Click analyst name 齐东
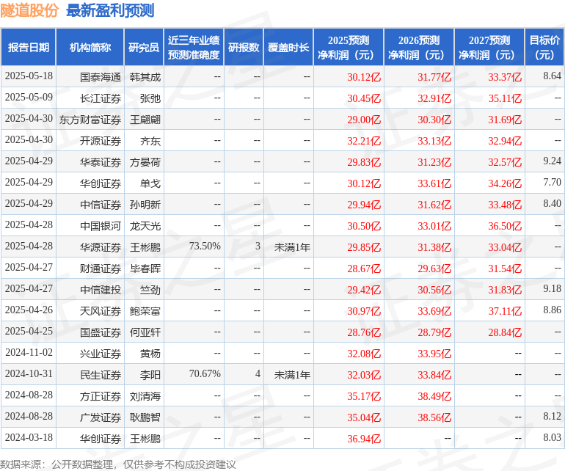 (150, 141)
